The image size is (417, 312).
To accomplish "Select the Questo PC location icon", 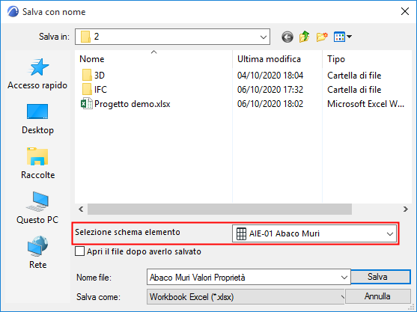I will 37,208.
